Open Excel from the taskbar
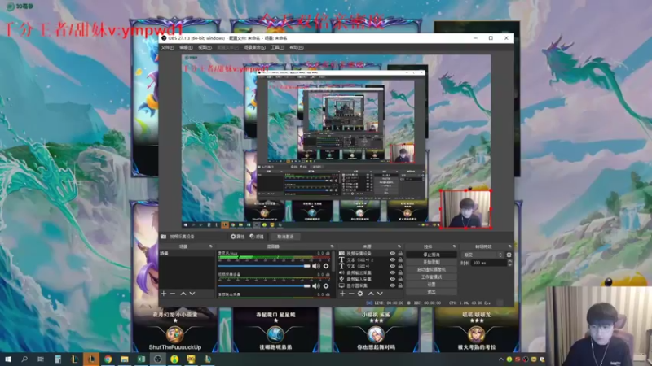This screenshot has height=366, width=652. tap(141, 359)
